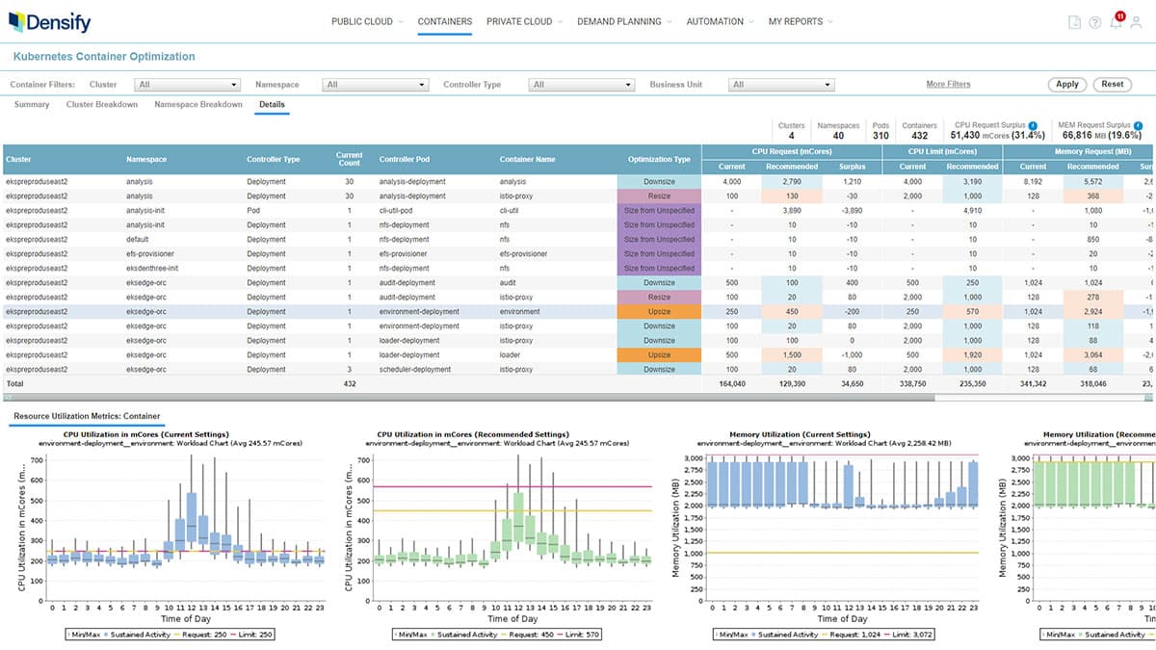Image resolution: width=1156 pixels, height=650 pixels.
Task: Expand the Cluster filter dropdown
Action: click(x=187, y=85)
